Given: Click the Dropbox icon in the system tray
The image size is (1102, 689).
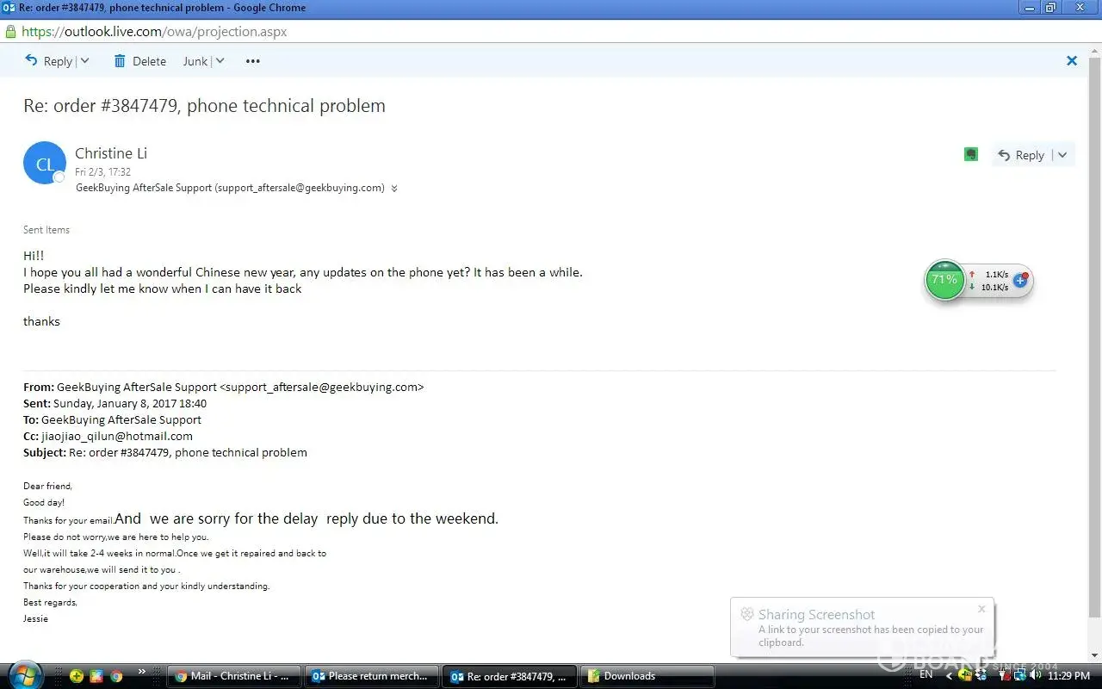Looking at the screenshot, I should [x=981, y=676].
